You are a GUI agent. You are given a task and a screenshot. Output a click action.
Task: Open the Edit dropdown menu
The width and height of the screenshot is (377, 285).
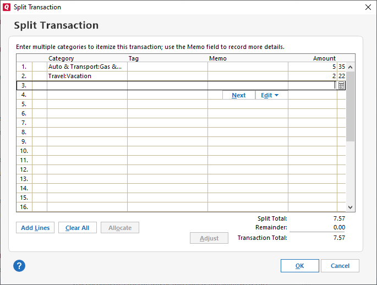(x=270, y=95)
